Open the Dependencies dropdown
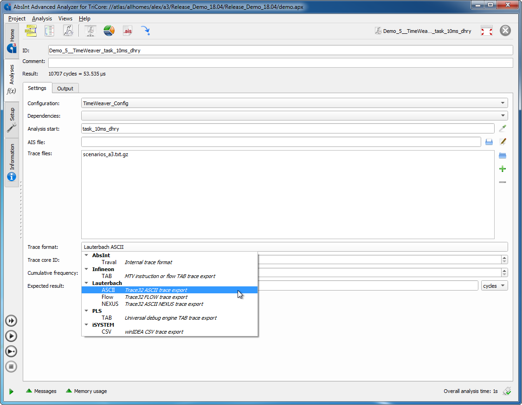 pyautogui.click(x=294, y=116)
